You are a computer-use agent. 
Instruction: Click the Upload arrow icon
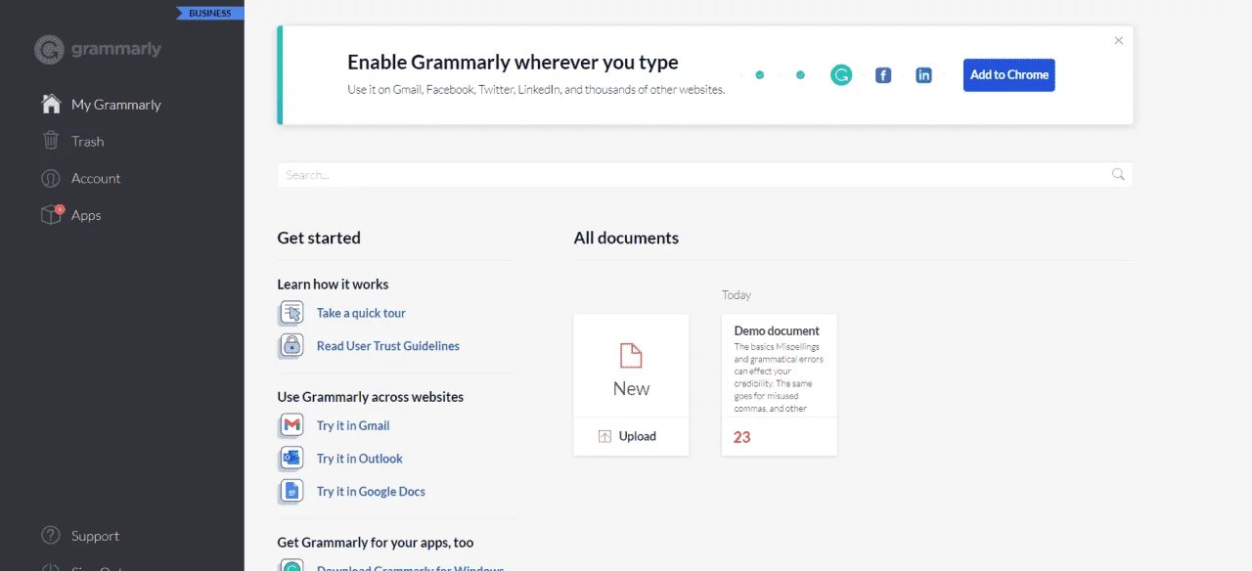[604, 436]
